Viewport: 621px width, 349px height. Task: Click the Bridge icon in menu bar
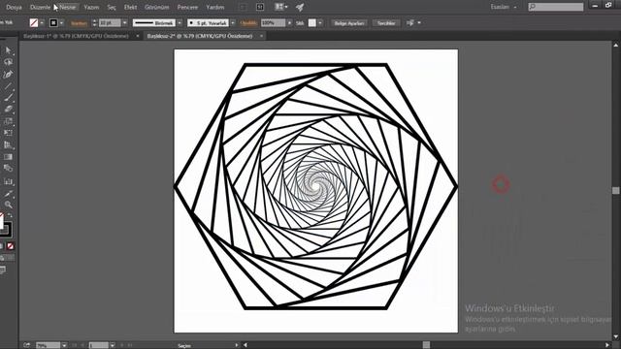coord(243,7)
